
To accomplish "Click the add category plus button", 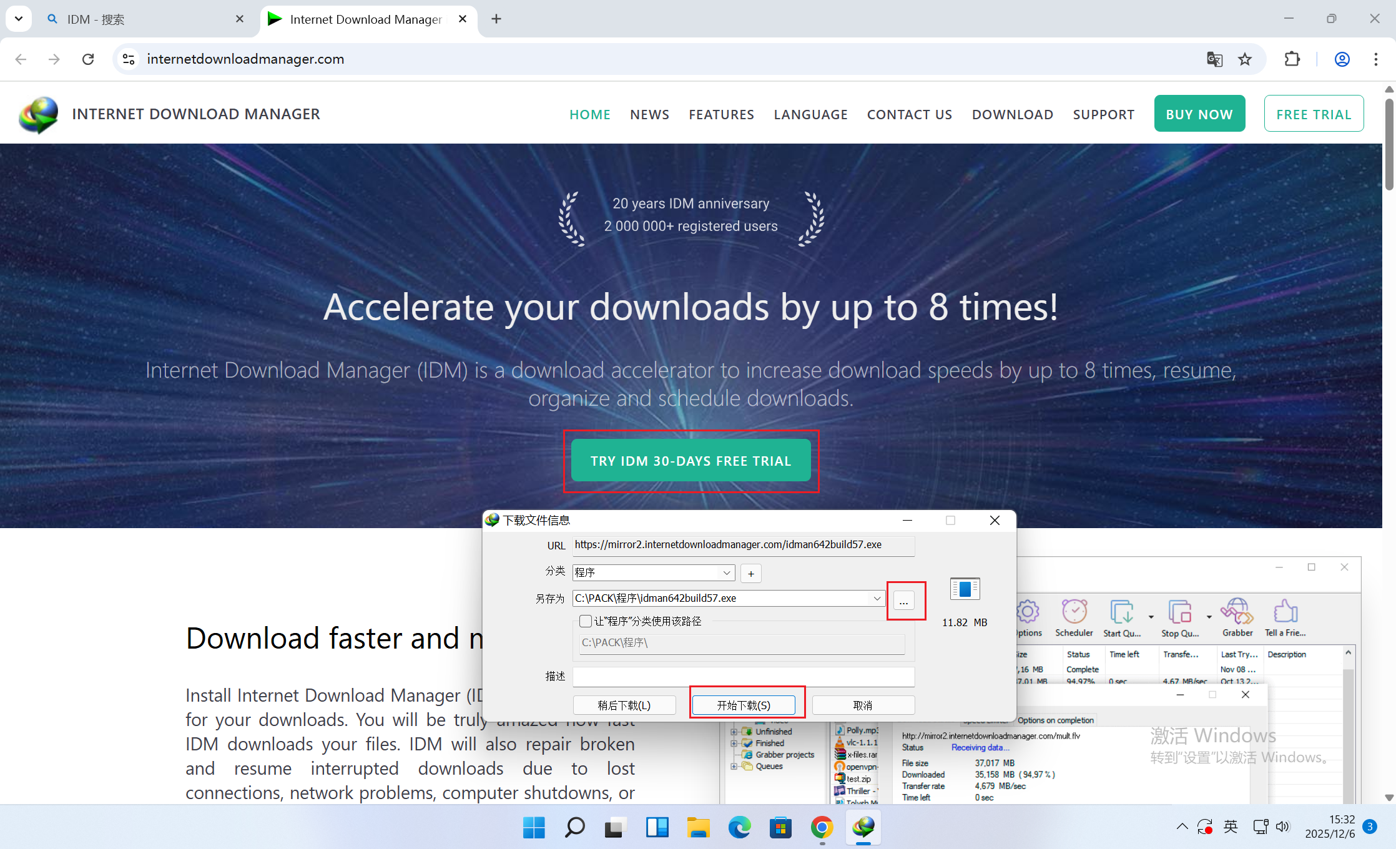I will point(751,573).
